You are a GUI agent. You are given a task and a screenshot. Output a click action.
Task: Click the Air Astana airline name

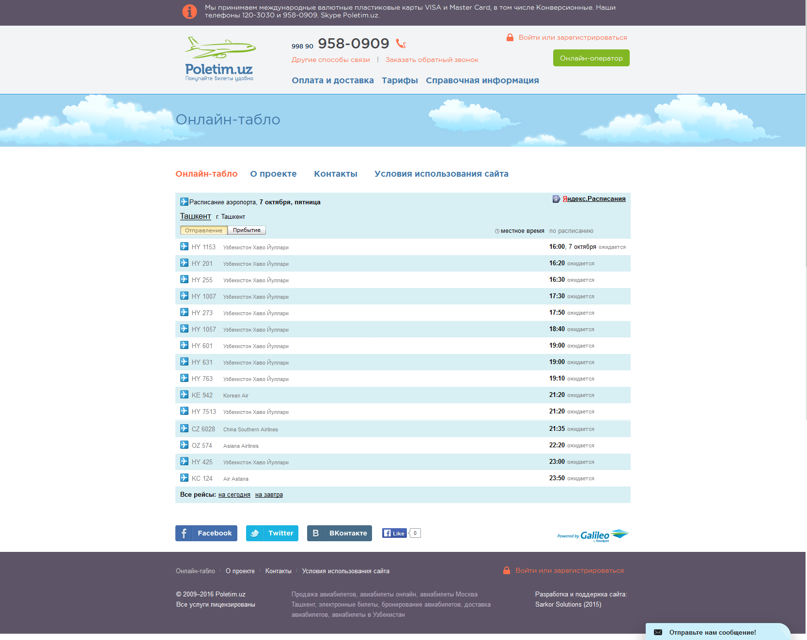pyautogui.click(x=236, y=479)
